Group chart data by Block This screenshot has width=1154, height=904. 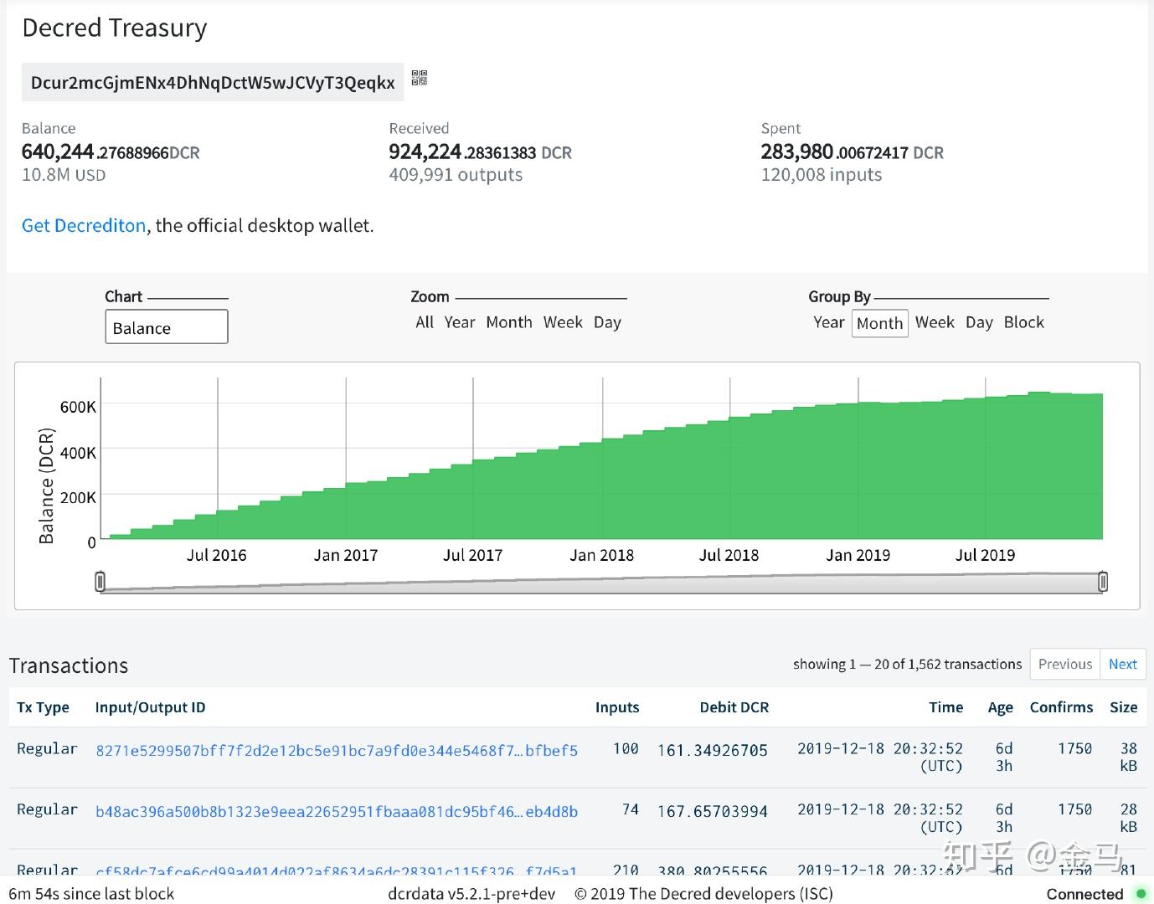pyautogui.click(x=1024, y=322)
